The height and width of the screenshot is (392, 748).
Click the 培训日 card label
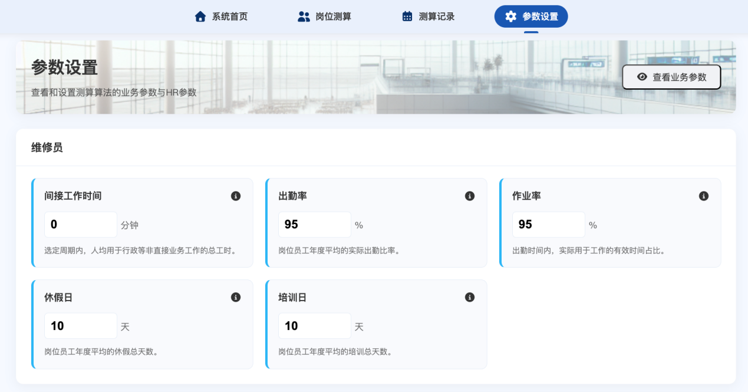point(292,298)
